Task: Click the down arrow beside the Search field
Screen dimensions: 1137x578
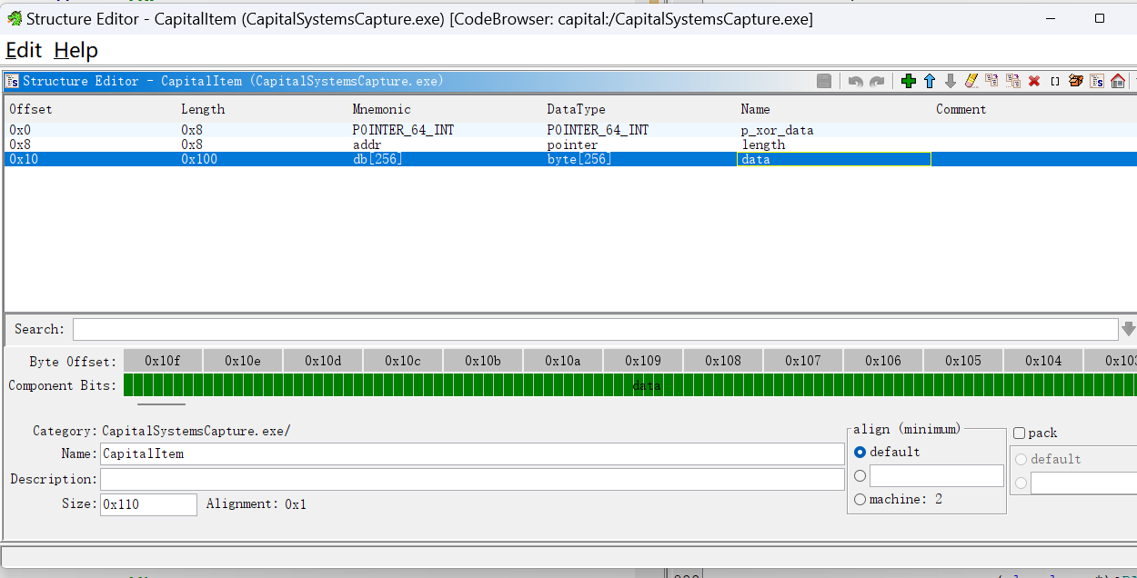Action: point(1128,329)
